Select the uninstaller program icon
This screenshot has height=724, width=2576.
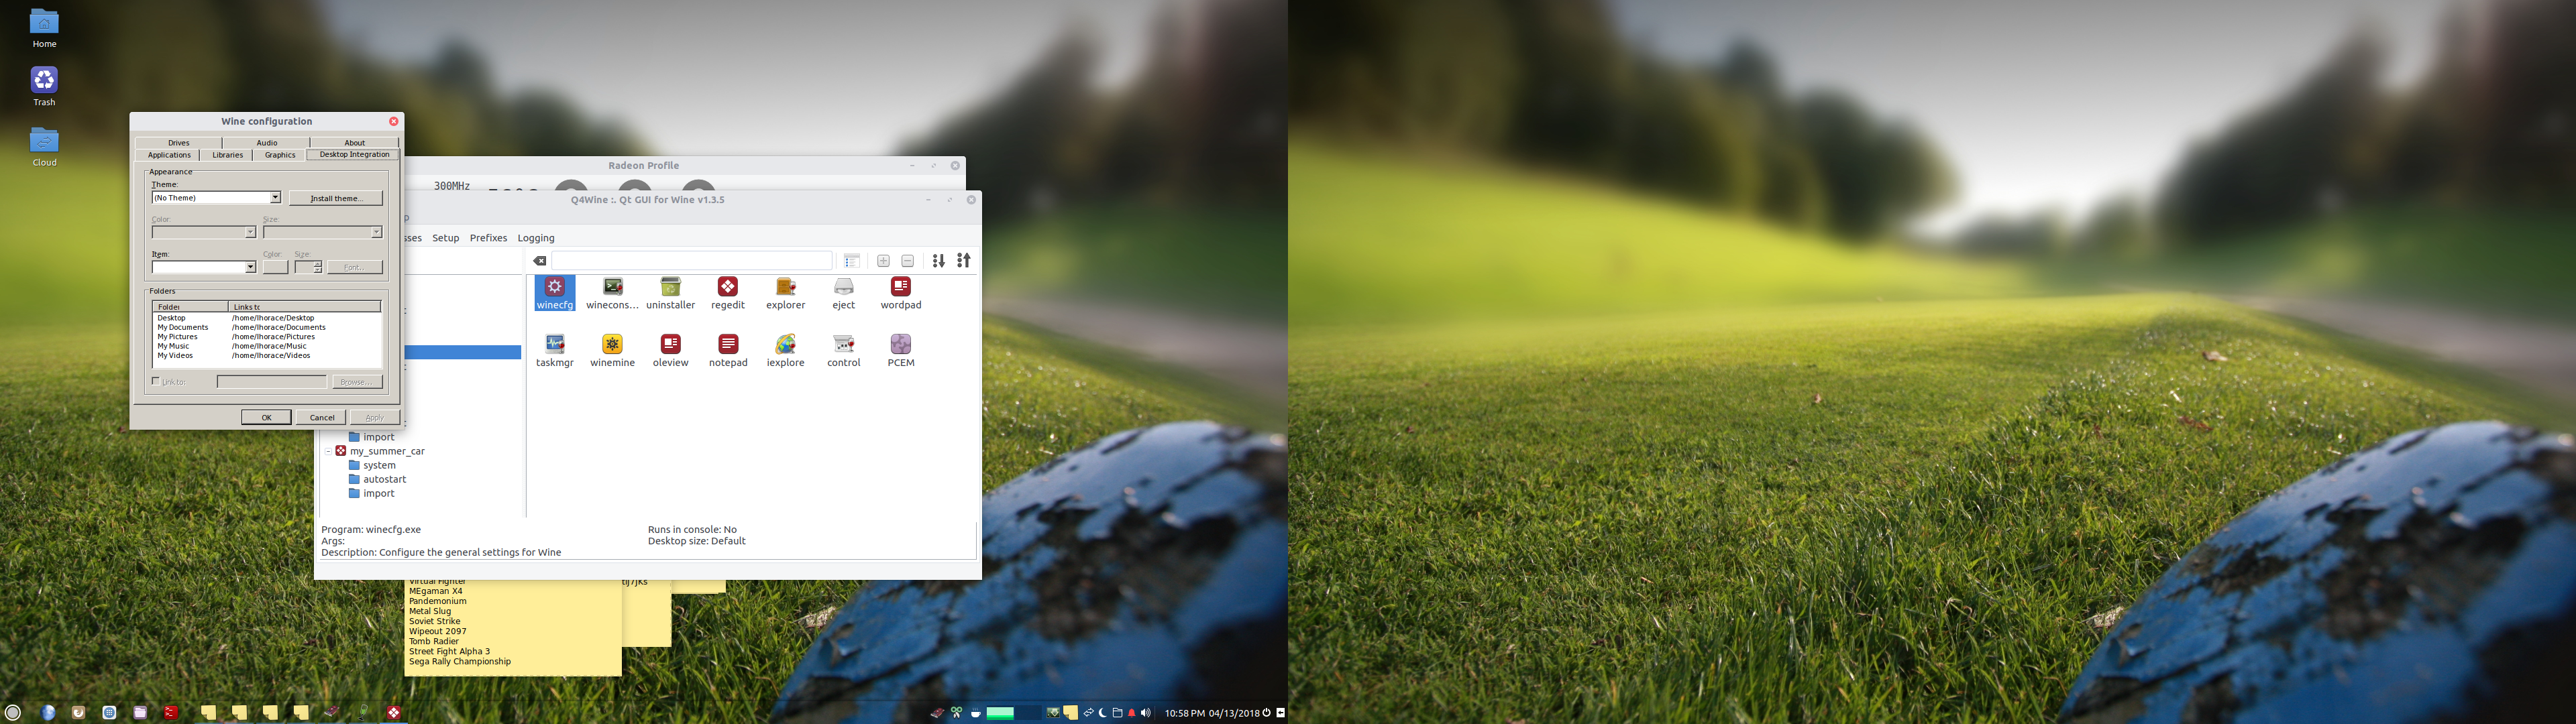[670, 293]
